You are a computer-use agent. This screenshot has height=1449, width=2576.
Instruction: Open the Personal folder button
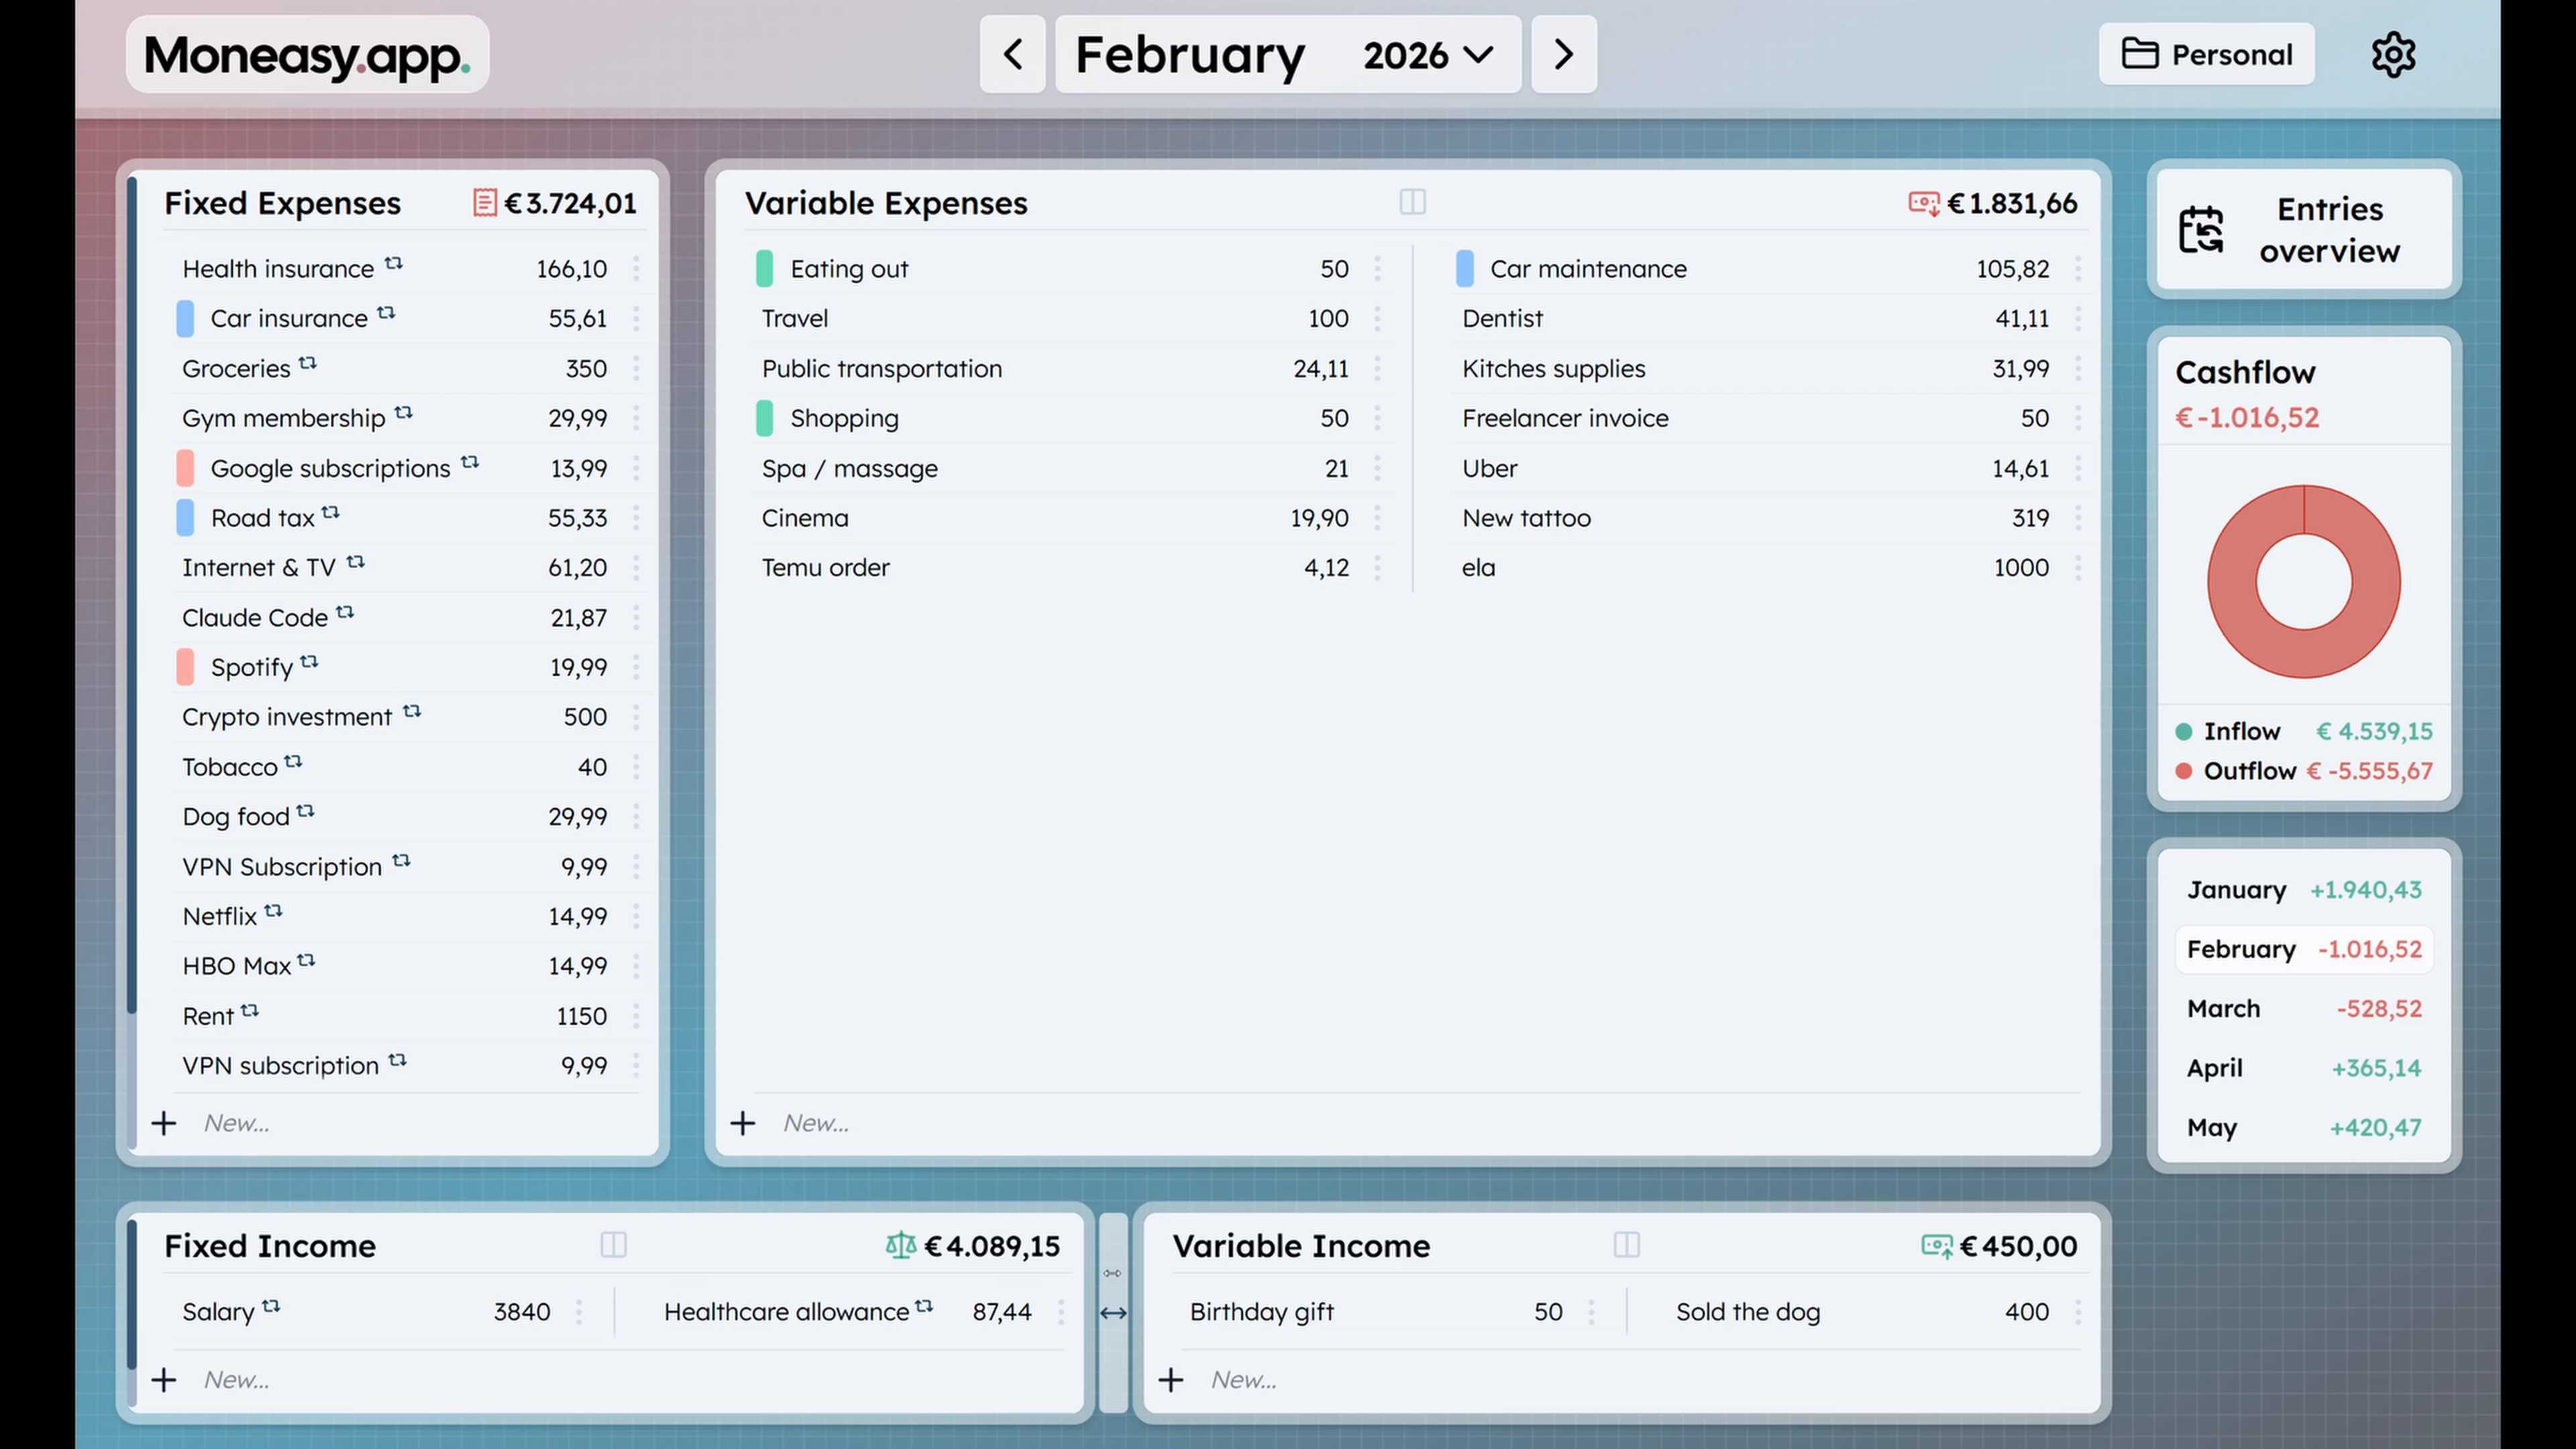tap(2206, 55)
